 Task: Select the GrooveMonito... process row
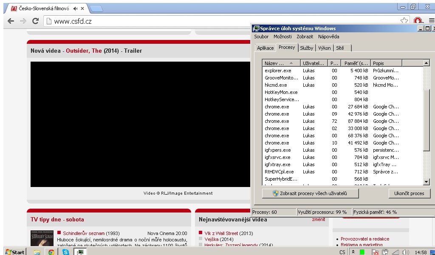point(343,78)
